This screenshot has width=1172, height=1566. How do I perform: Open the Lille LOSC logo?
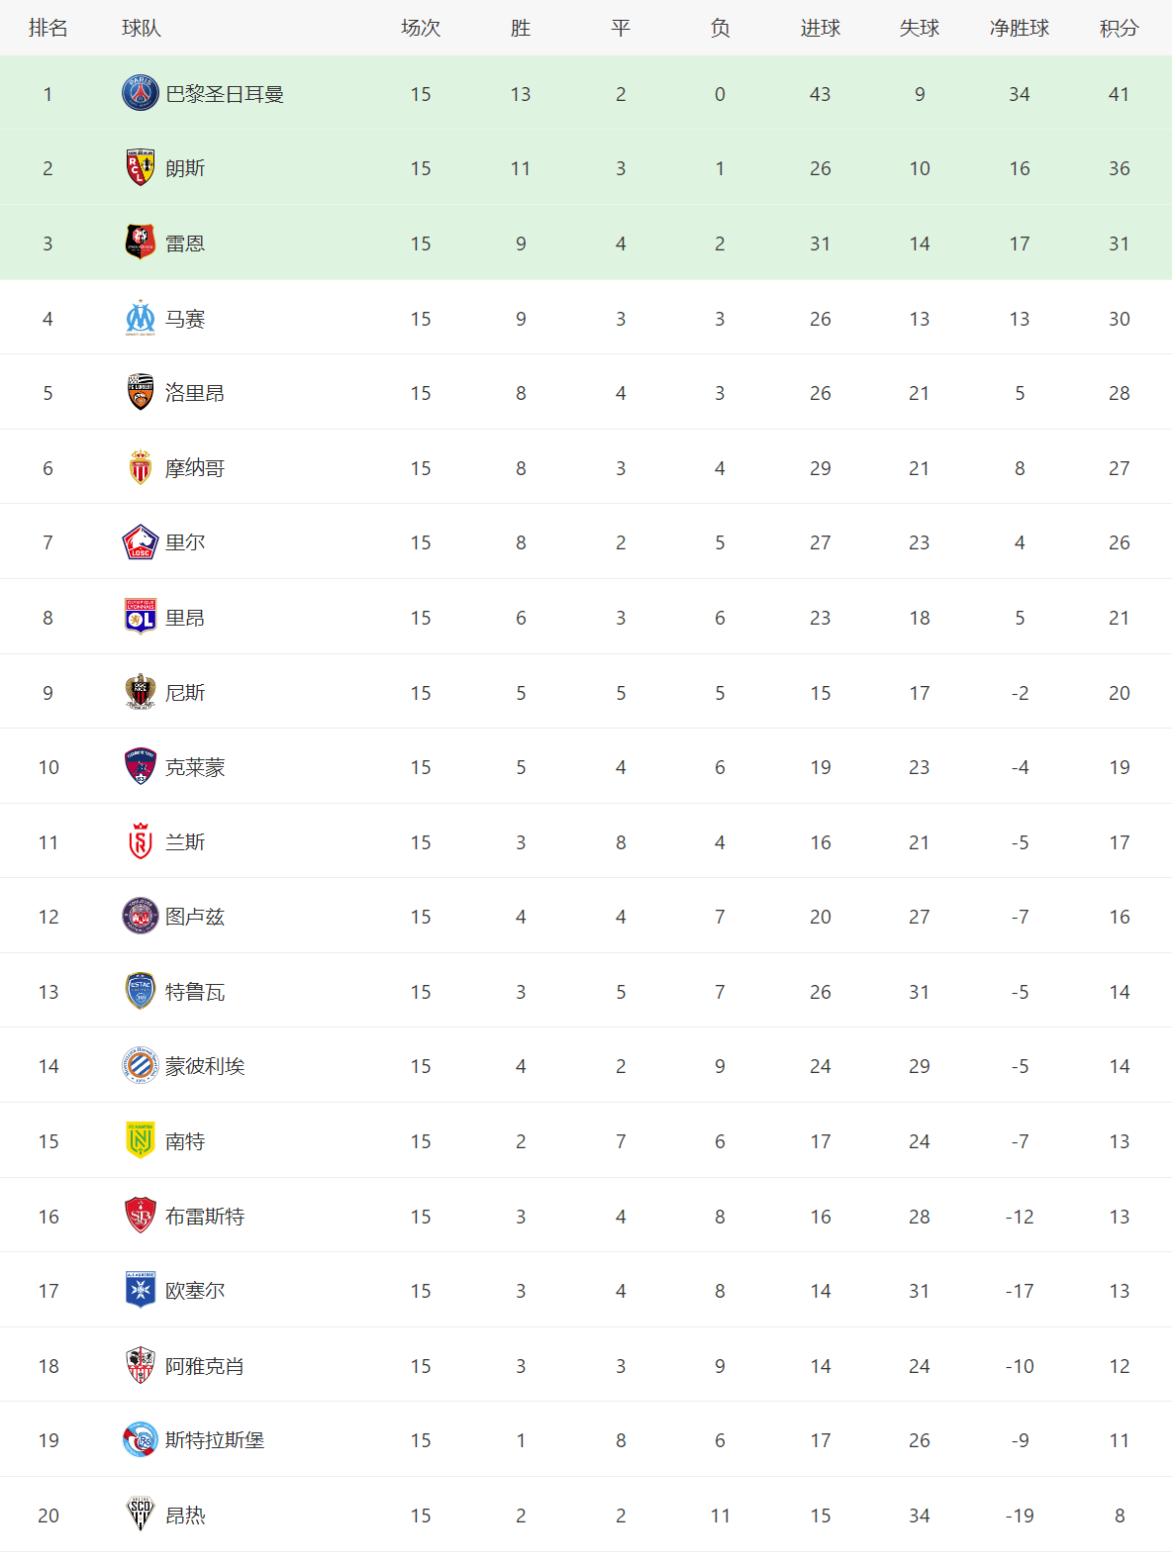click(141, 542)
